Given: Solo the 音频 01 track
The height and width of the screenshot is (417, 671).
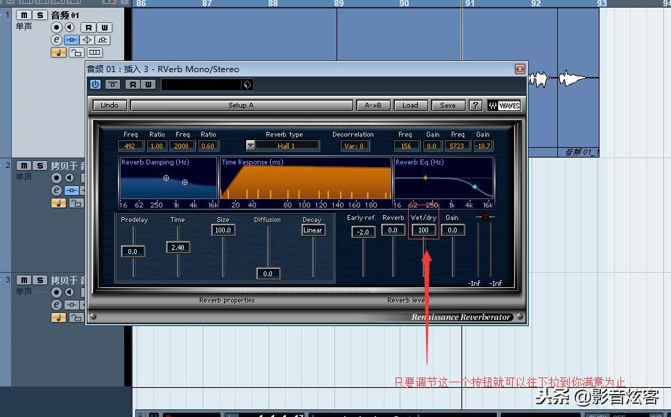Looking at the screenshot, I should click(40, 15).
